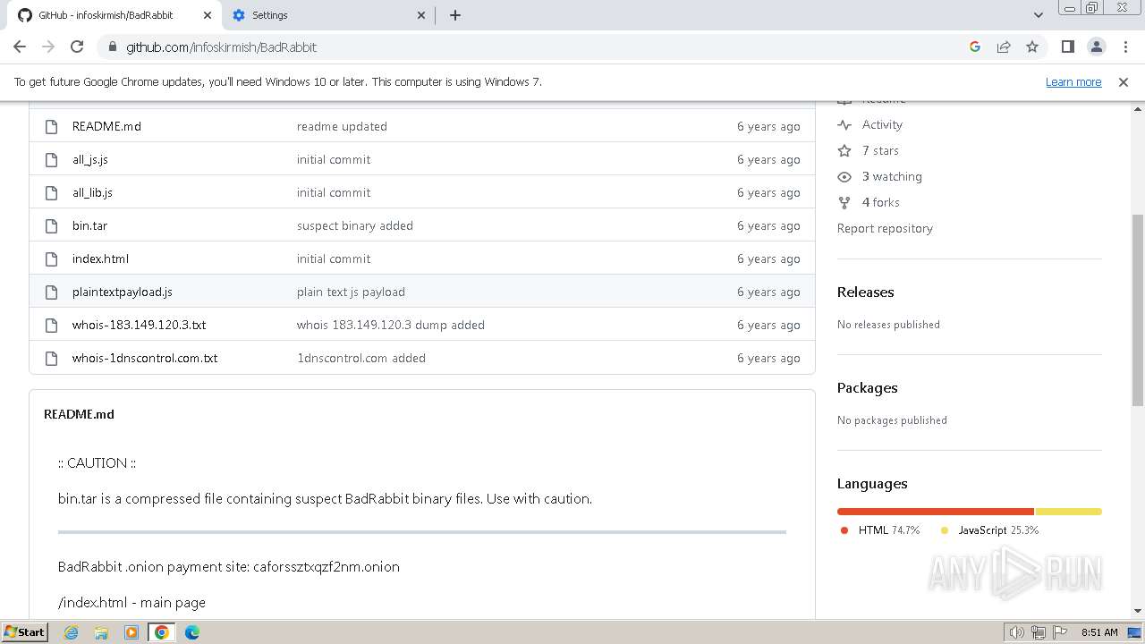Open the Learn more link
Screen dimensions: 1145x644
(x=1073, y=81)
